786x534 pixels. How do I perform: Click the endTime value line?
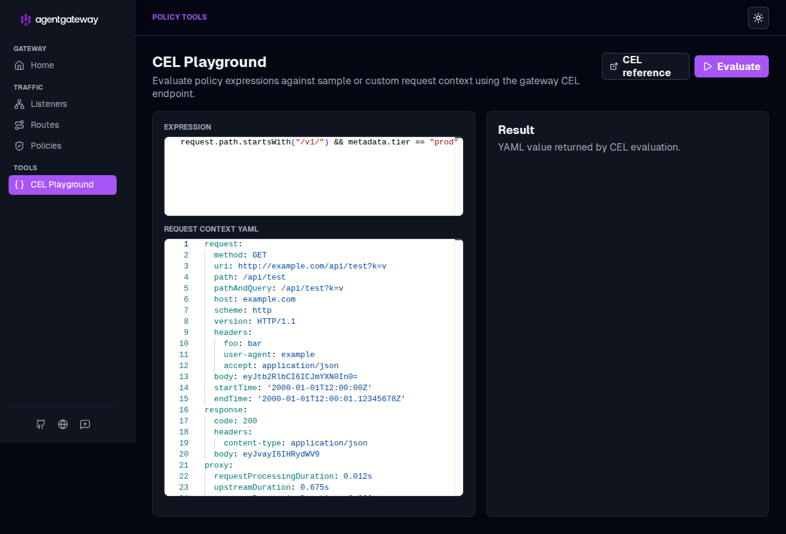[309, 399]
